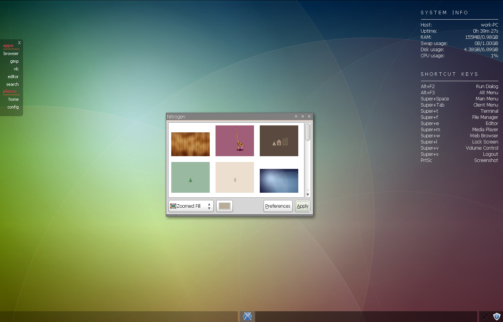This screenshot has height=322, width=503.
Task: Click the Lock Screen label
Action: point(485,142)
